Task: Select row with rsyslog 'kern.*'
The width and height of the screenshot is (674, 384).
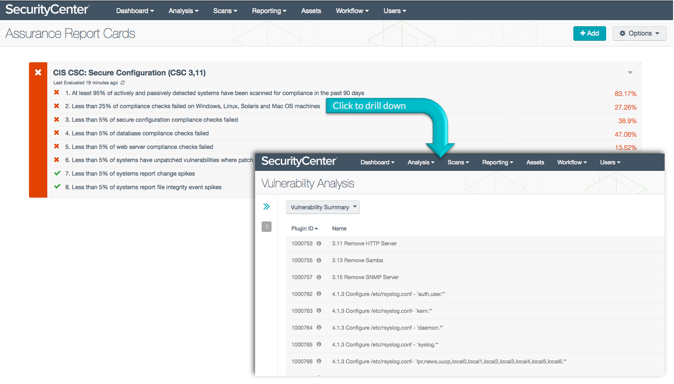Action: point(475,311)
